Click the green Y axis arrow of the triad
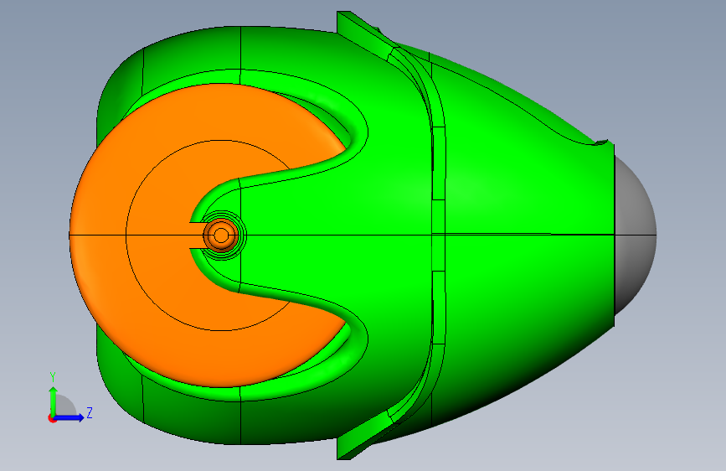Image resolution: width=726 pixels, height=471 pixels. [x=53, y=401]
